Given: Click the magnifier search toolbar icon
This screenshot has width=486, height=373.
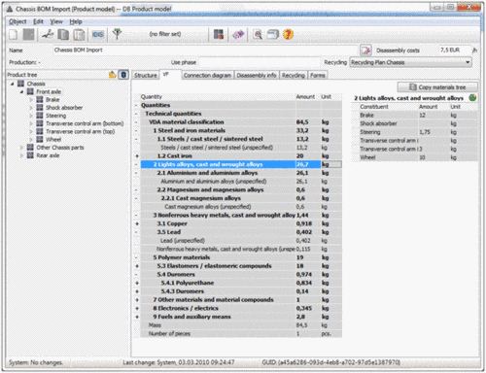Looking at the screenshot, I should tap(258, 34).
